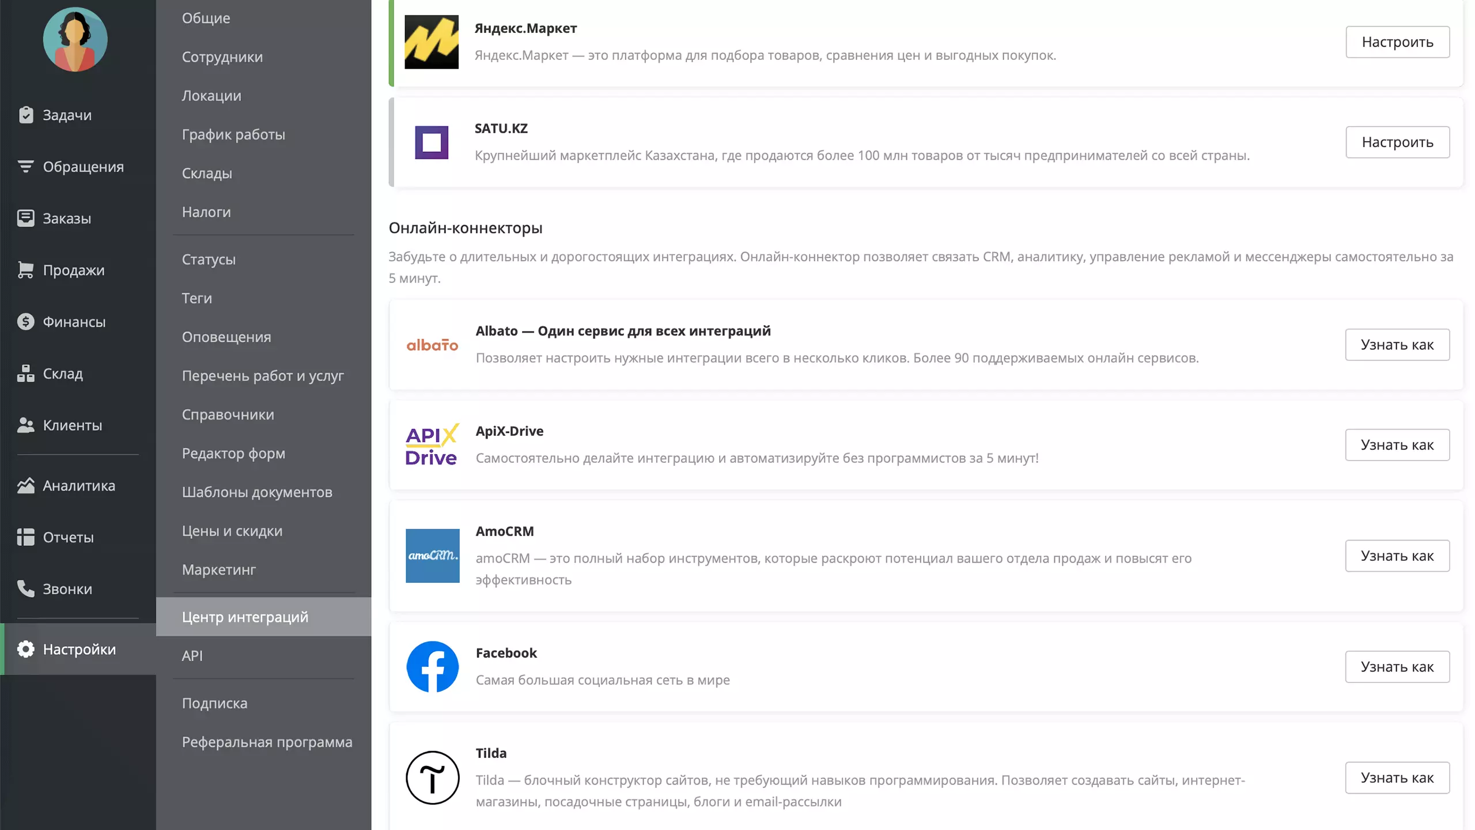
Task: Click the user avatar profile picture
Action: (x=75, y=39)
